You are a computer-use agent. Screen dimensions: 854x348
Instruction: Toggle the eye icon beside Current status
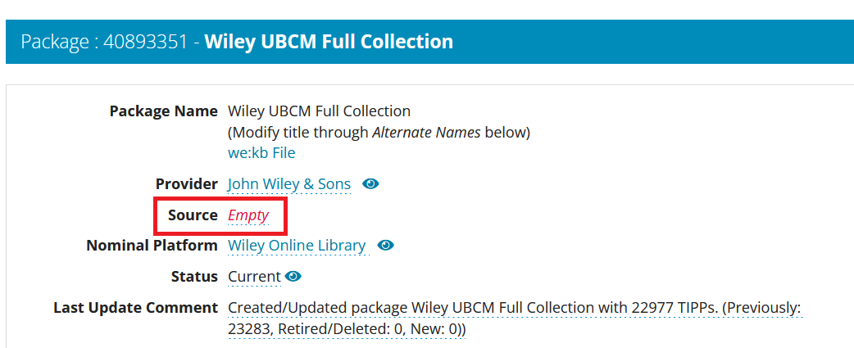click(293, 276)
